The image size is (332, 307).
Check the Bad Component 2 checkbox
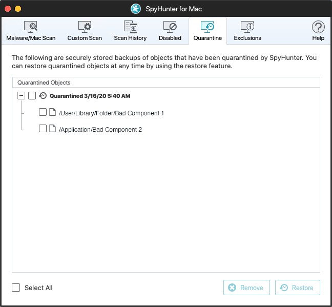coord(43,129)
